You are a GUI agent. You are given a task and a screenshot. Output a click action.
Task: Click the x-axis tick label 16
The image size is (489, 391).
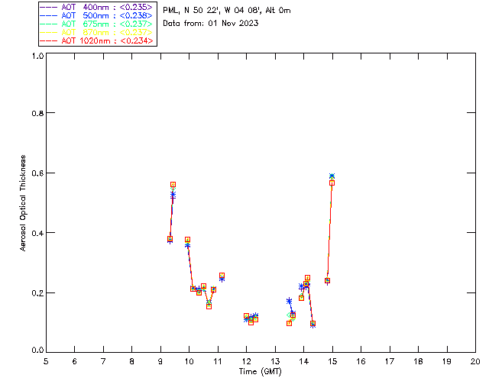click(361, 361)
